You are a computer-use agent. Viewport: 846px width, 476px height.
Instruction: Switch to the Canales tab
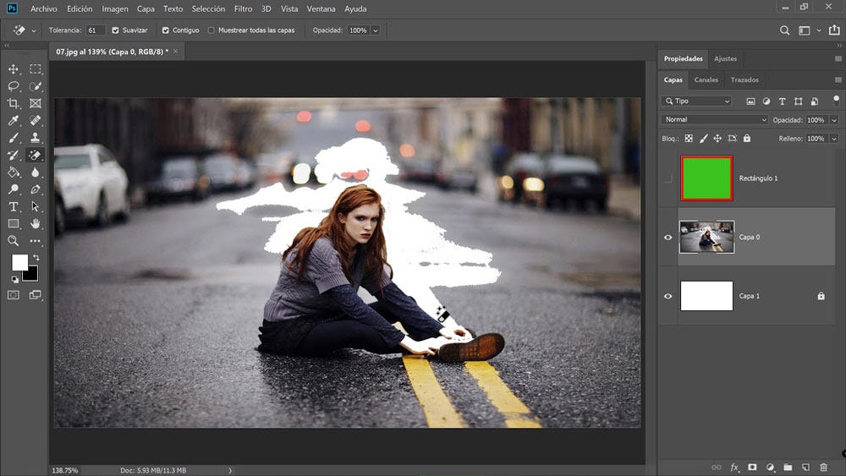pos(706,79)
